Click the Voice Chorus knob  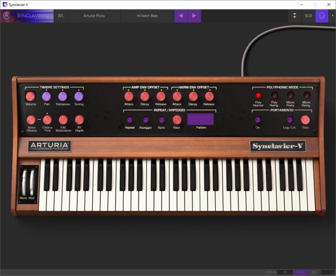coord(31,120)
